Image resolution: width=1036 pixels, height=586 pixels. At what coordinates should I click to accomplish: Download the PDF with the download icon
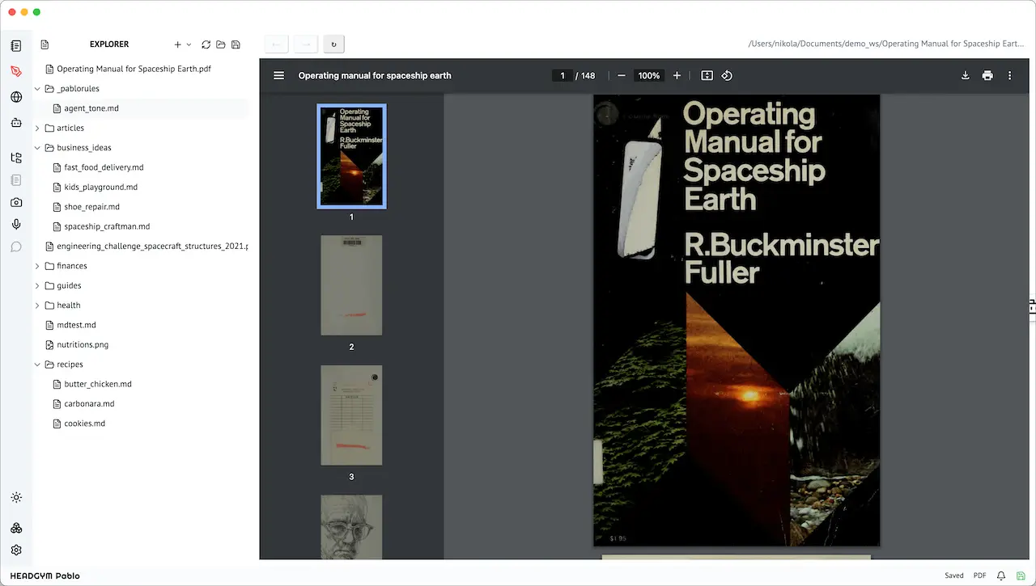(966, 75)
